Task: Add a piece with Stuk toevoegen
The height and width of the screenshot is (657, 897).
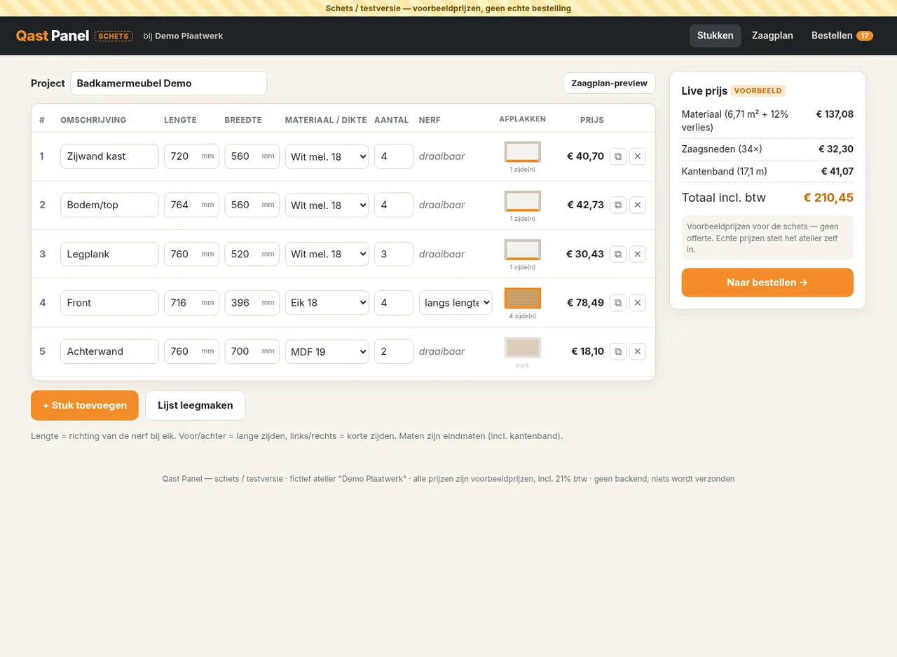Action: pos(85,405)
